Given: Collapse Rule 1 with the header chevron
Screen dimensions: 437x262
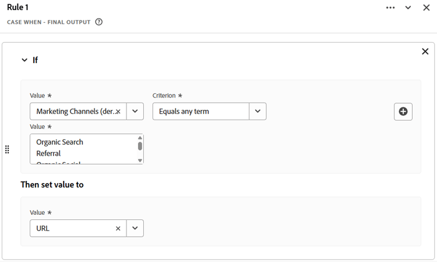Looking at the screenshot, I should pyautogui.click(x=408, y=8).
